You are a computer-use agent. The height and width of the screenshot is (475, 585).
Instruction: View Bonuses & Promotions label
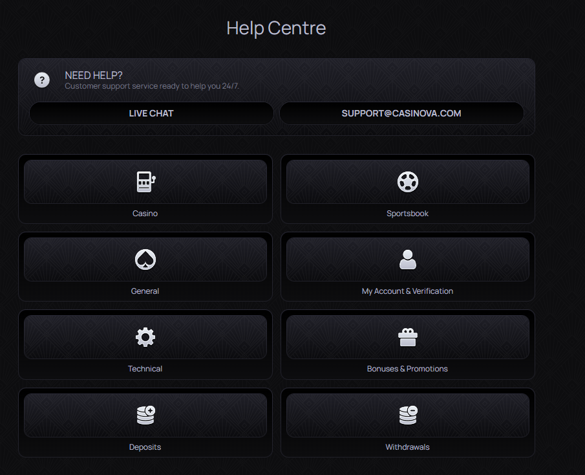pyautogui.click(x=407, y=369)
